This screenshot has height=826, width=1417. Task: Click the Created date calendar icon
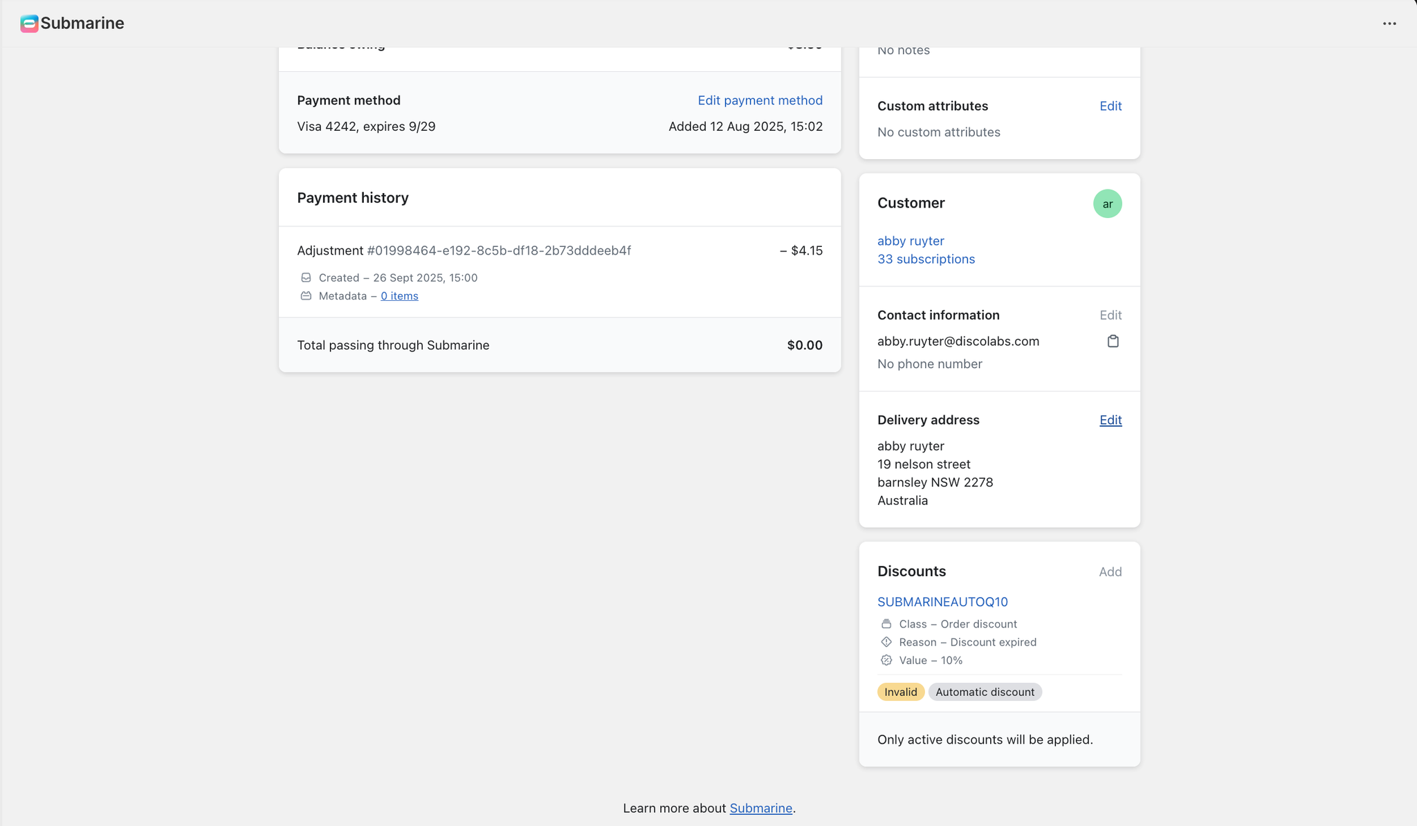click(x=306, y=277)
